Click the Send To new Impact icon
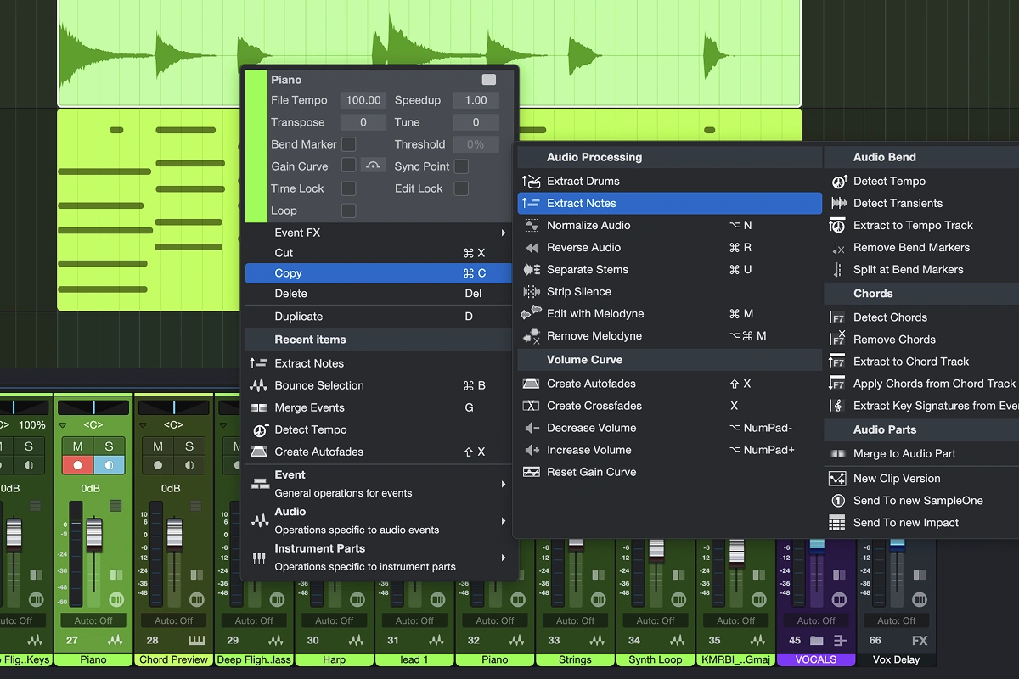 838,523
